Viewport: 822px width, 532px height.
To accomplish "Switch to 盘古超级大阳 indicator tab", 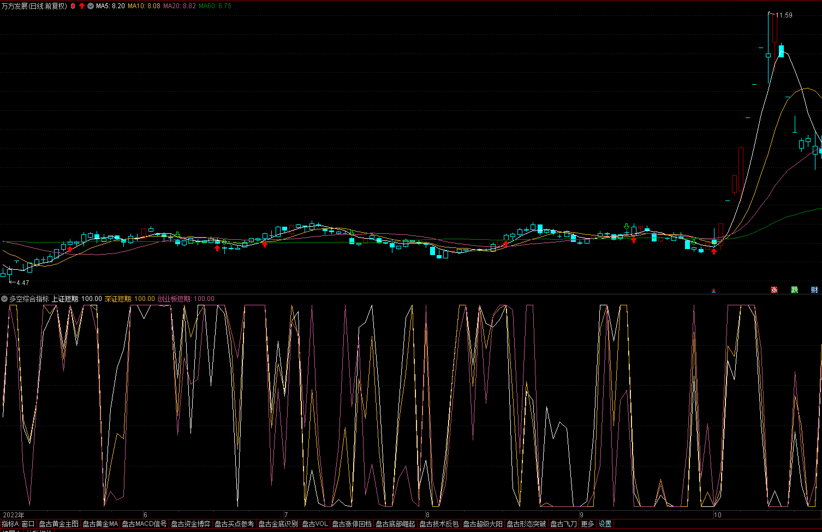I will (483, 524).
